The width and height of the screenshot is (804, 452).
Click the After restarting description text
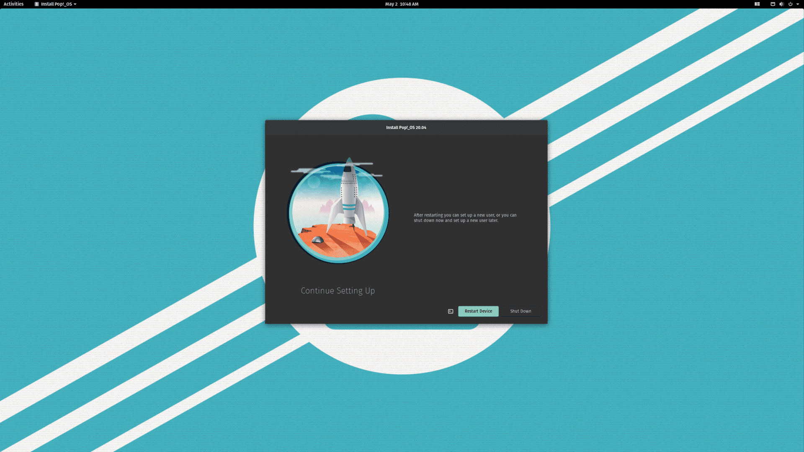coord(465,218)
